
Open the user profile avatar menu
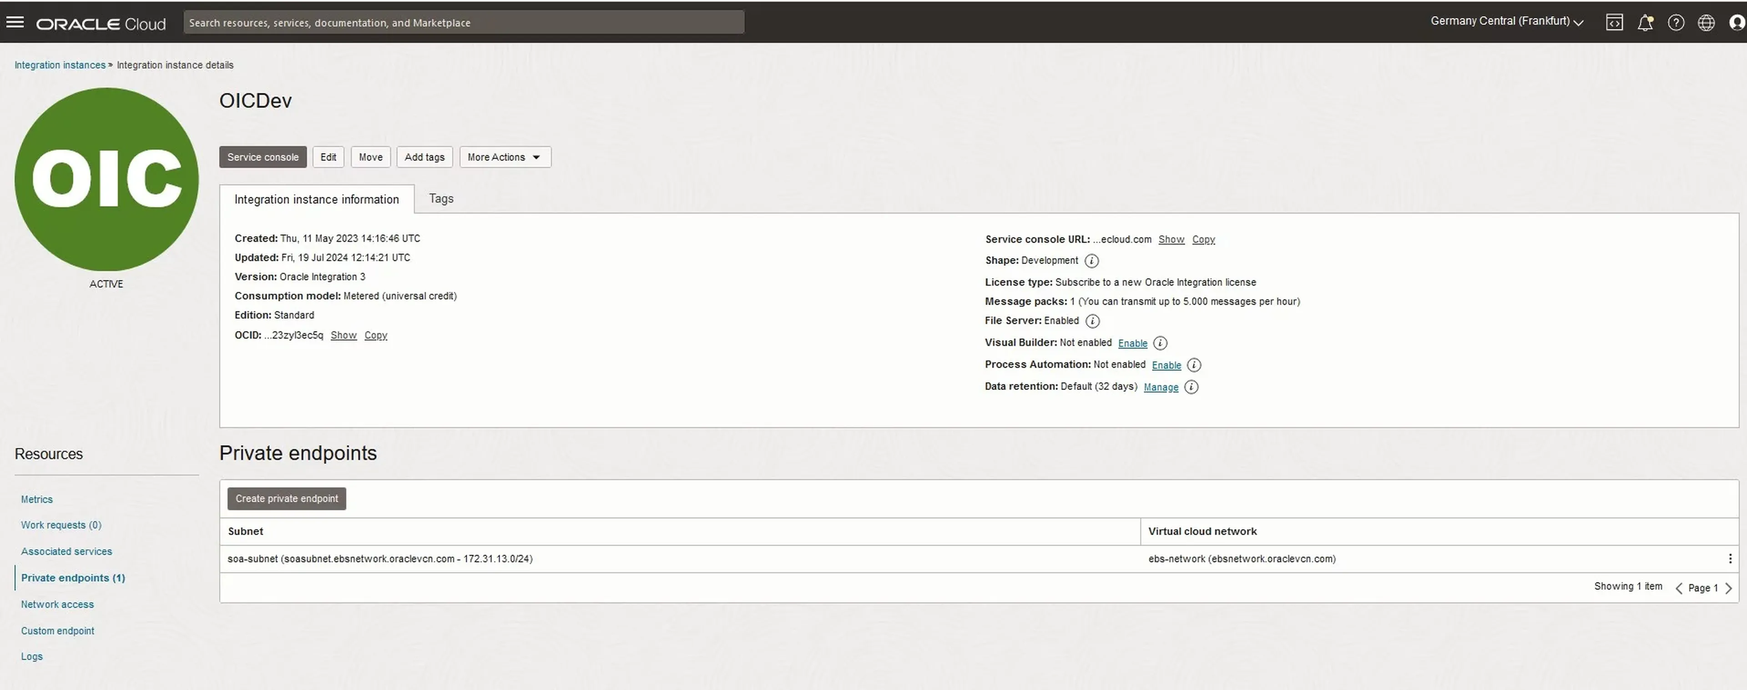(1737, 22)
